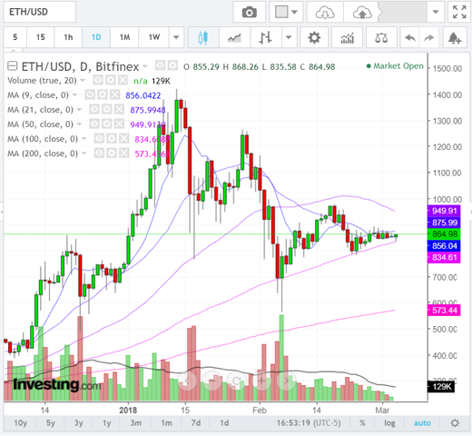Set chart range to 1m
The width and height of the screenshot is (472, 436).
pos(166,423)
